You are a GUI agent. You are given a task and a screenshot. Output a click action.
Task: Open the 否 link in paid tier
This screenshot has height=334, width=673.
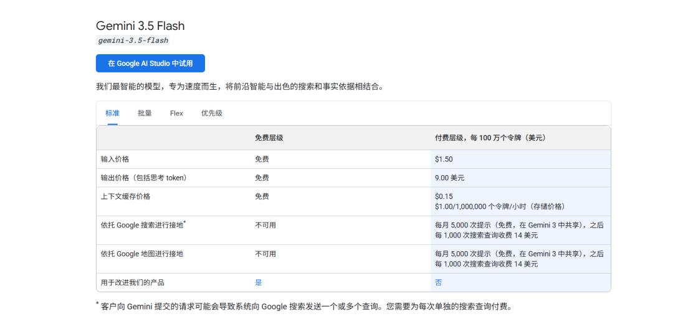438,282
